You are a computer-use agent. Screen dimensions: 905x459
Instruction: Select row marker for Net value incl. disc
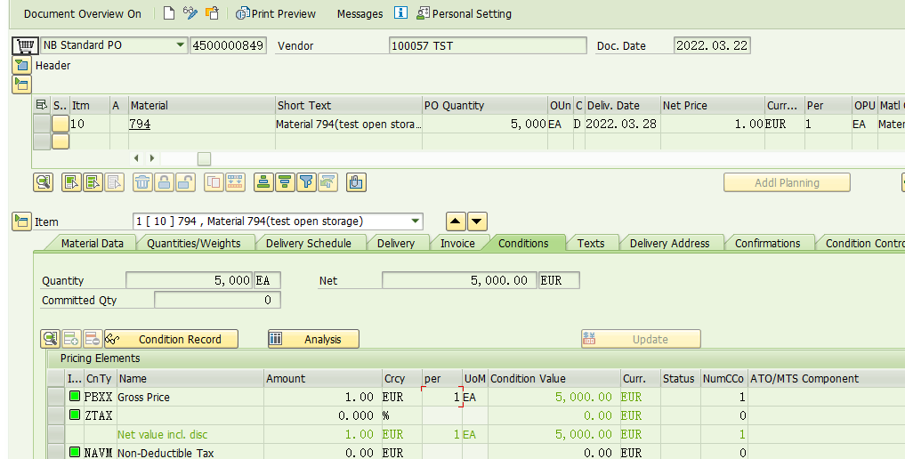click(56, 434)
